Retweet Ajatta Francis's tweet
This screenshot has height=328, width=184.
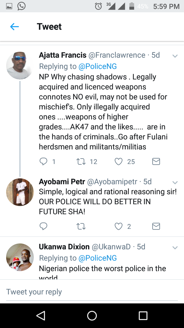[x=81, y=161]
